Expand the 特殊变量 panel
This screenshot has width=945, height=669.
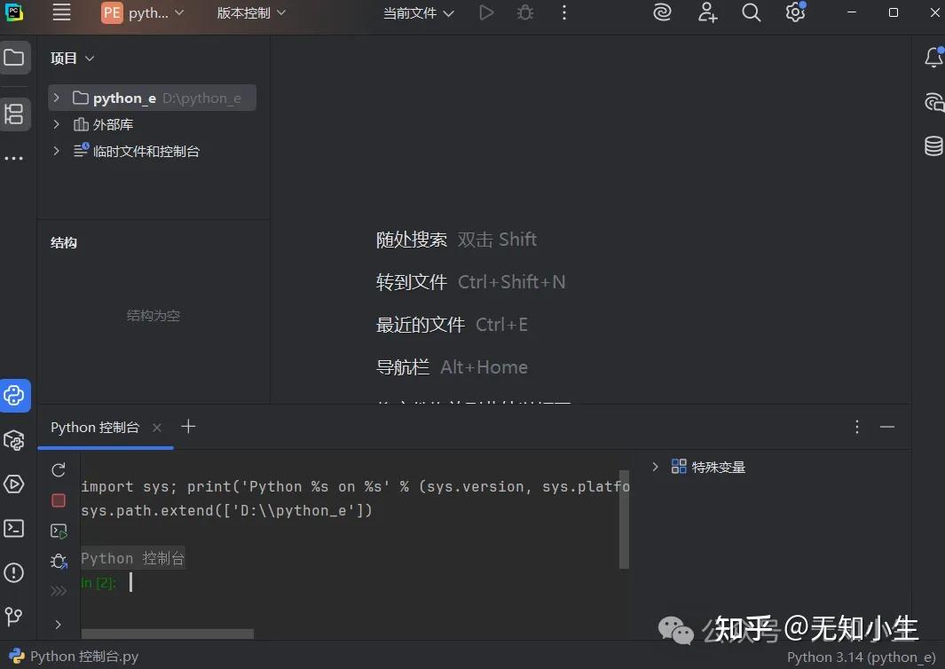pyautogui.click(x=655, y=466)
